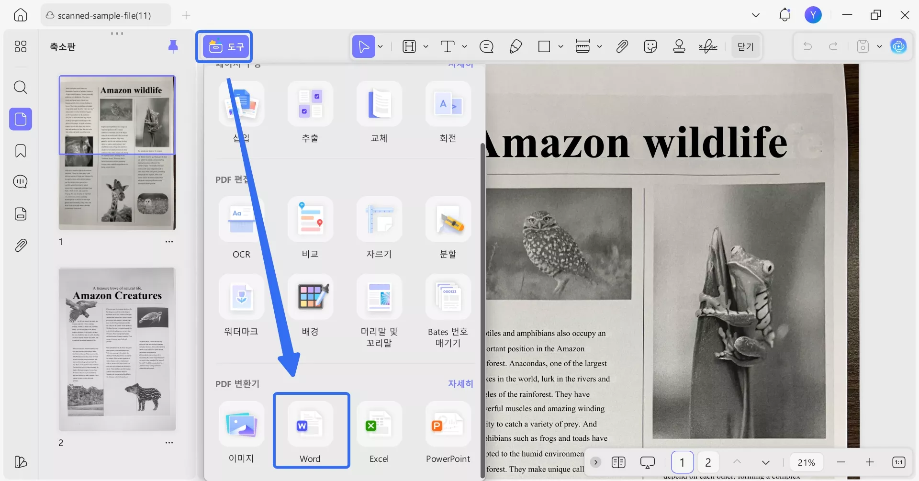This screenshot has height=481, width=919.
Task: Choose the select cursor tool
Action: click(x=364, y=46)
